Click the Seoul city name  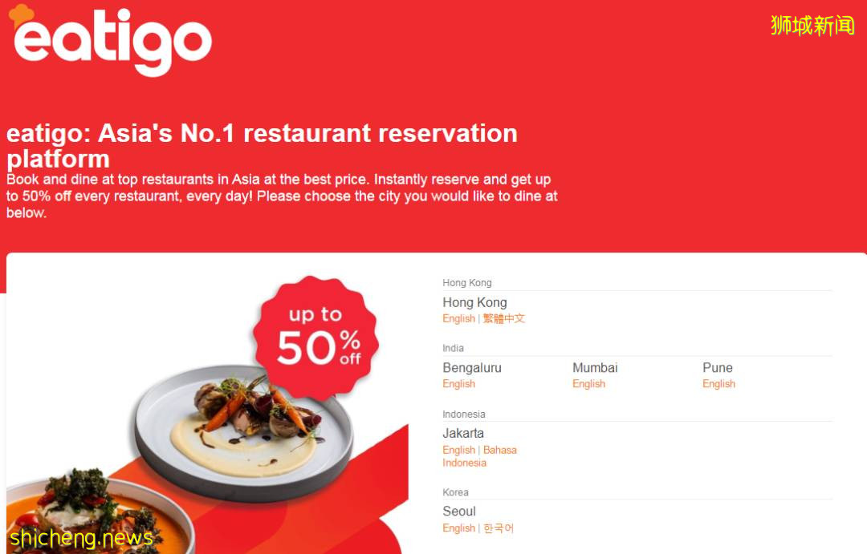[x=459, y=512]
